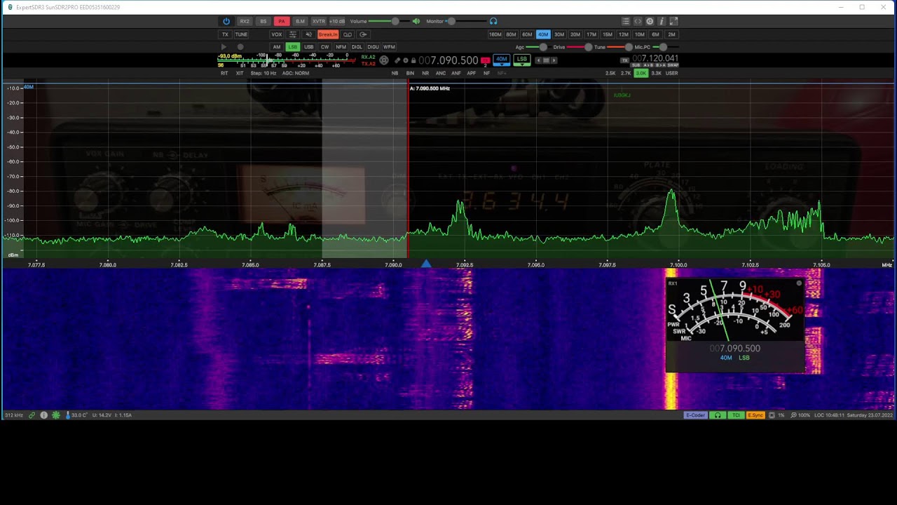Click the angle-brackets icon in top toolbar
This screenshot has height=505, width=897.
(638, 21)
